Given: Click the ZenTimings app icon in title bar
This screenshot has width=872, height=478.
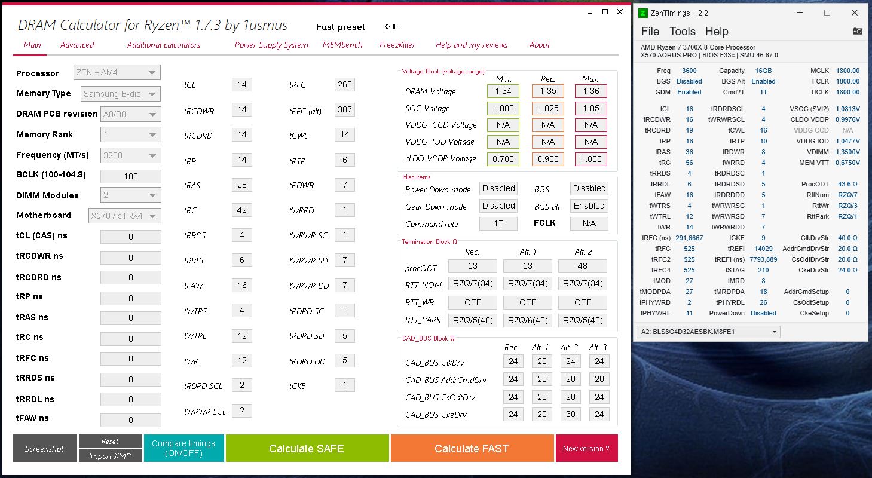Looking at the screenshot, I should 643,13.
